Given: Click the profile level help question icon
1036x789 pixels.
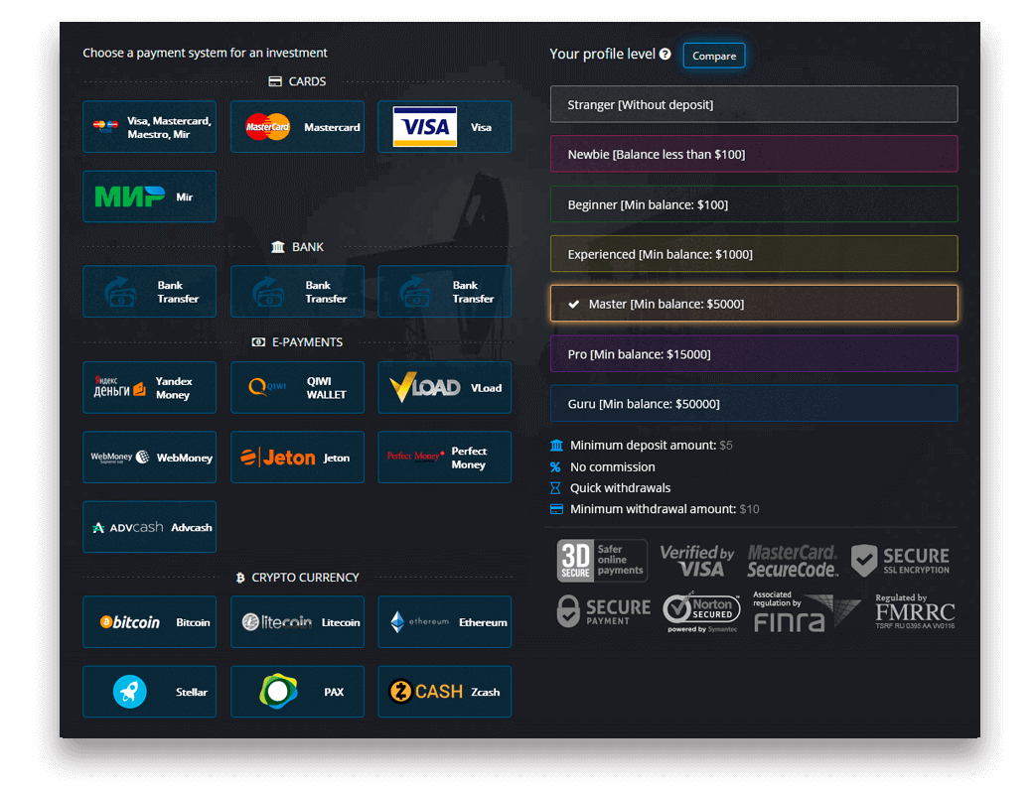Looking at the screenshot, I should pos(666,55).
